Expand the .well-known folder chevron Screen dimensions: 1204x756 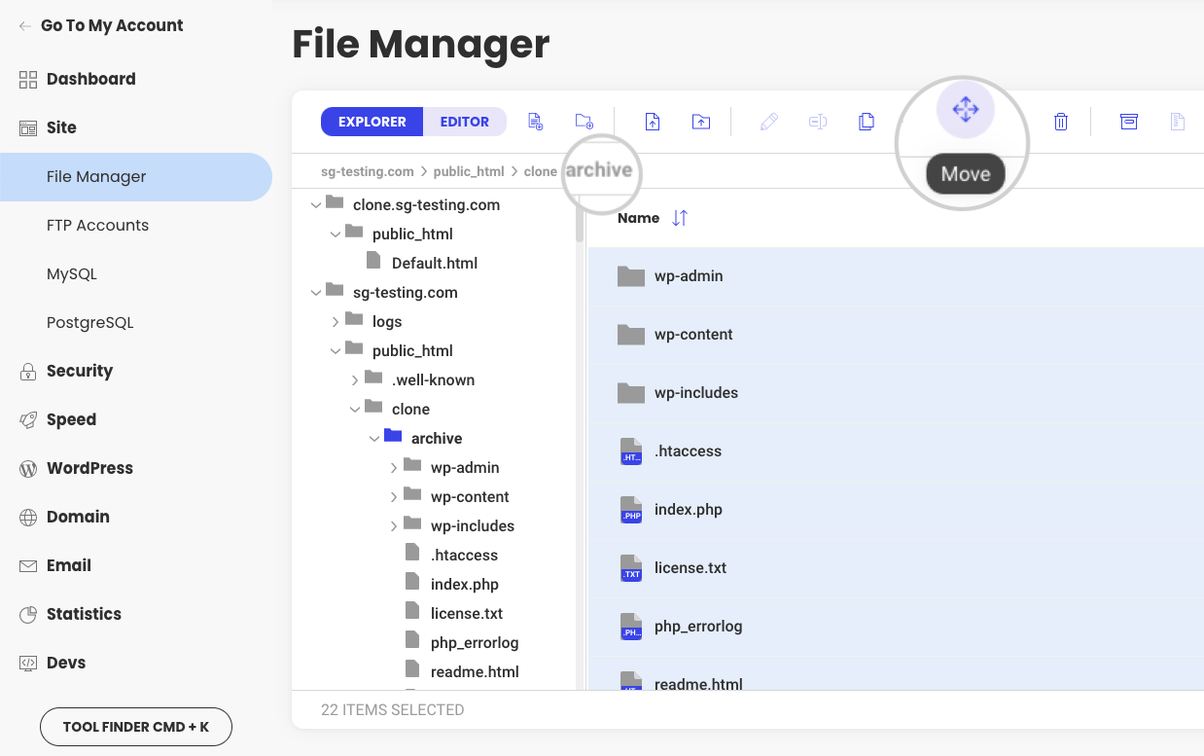(x=355, y=380)
